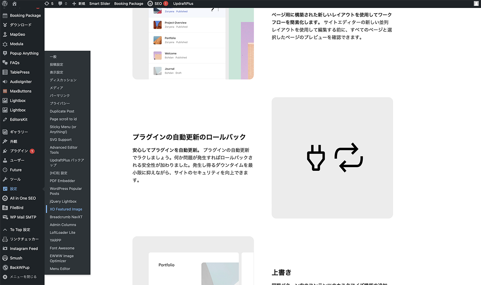Select the Portfolio page thumbnail row

[186, 40]
